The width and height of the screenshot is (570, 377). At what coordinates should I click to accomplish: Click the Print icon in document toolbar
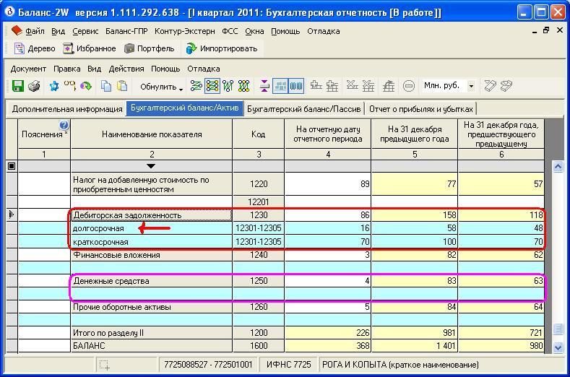click(34, 86)
